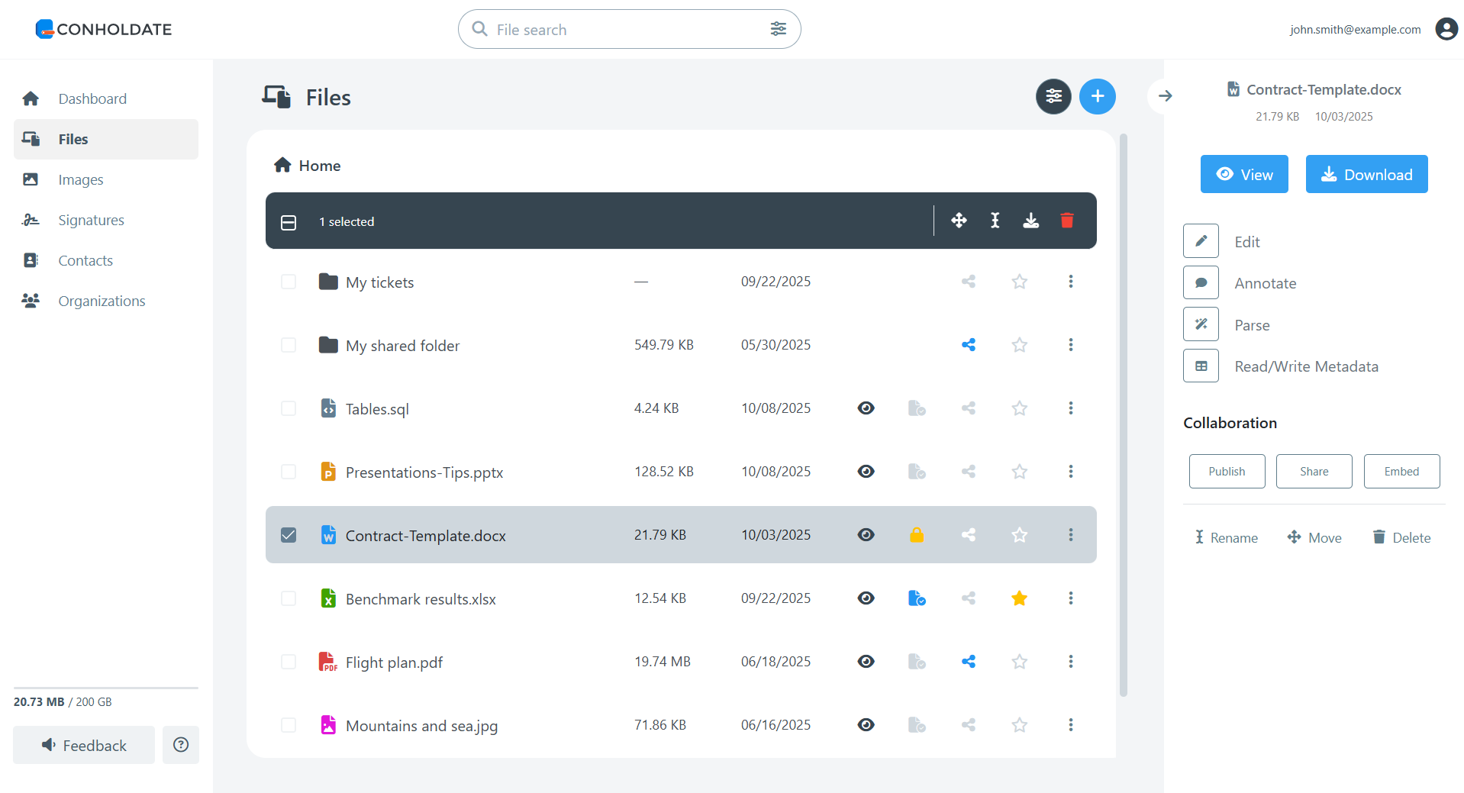Open more options for Presentations-Tips.pptx
1464x793 pixels.
[1070, 472]
